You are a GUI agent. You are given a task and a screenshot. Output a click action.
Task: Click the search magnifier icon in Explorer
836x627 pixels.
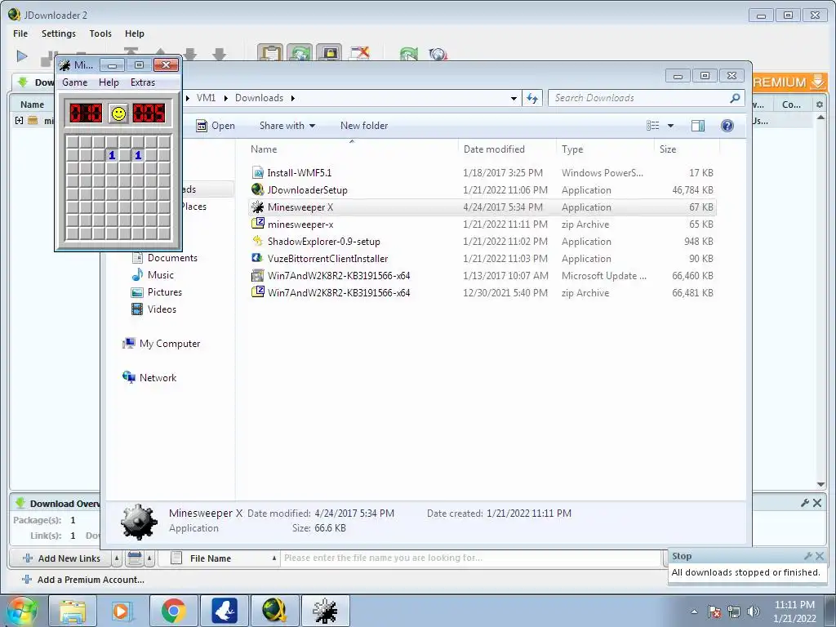pos(736,98)
